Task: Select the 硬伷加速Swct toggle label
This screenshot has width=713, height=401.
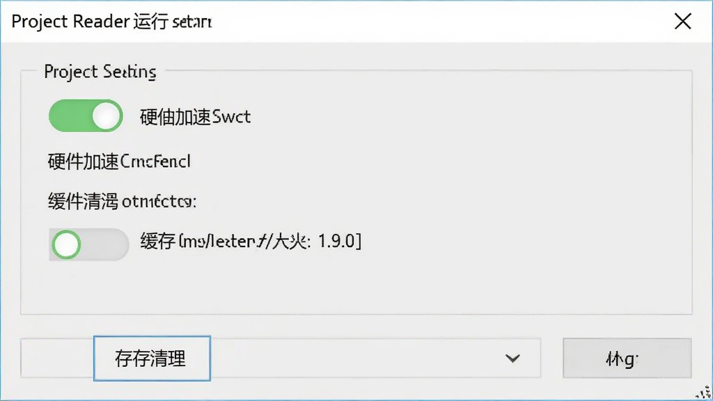Action: tap(195, 117)
